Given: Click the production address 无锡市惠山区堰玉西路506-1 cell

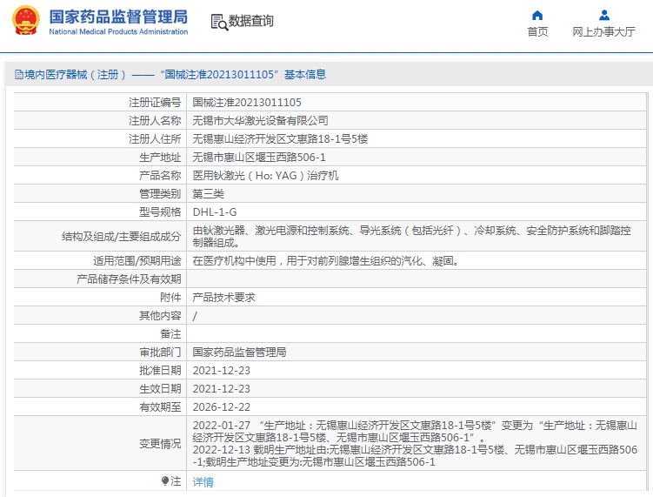Looking at the screenshot, I should click(416, 158).
